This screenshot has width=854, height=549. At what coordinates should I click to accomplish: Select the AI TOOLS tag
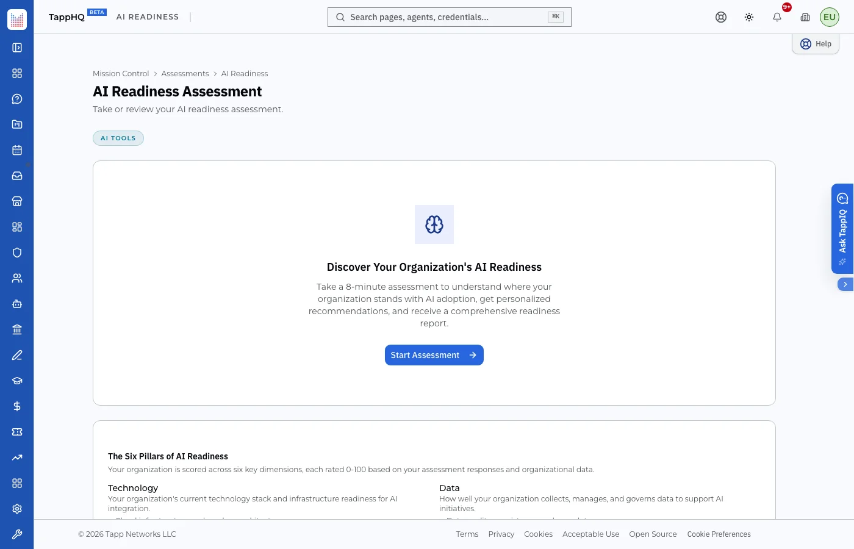pos(118,138)
